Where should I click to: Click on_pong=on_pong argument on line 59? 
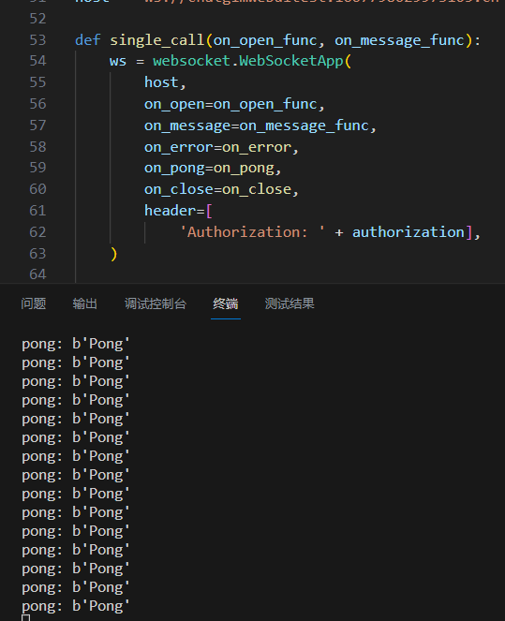coord(210,169)
